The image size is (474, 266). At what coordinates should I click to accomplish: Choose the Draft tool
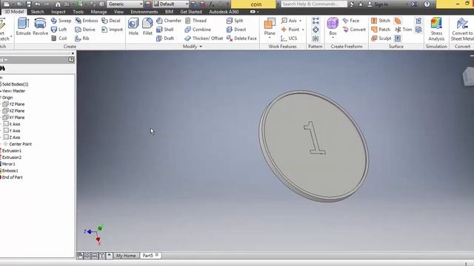[x=165, y=38]
